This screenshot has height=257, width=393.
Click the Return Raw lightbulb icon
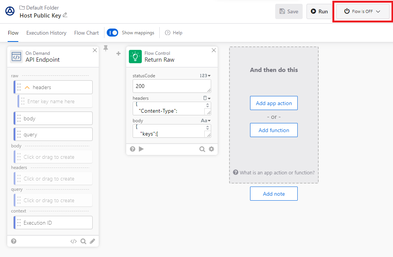(135, 57)
